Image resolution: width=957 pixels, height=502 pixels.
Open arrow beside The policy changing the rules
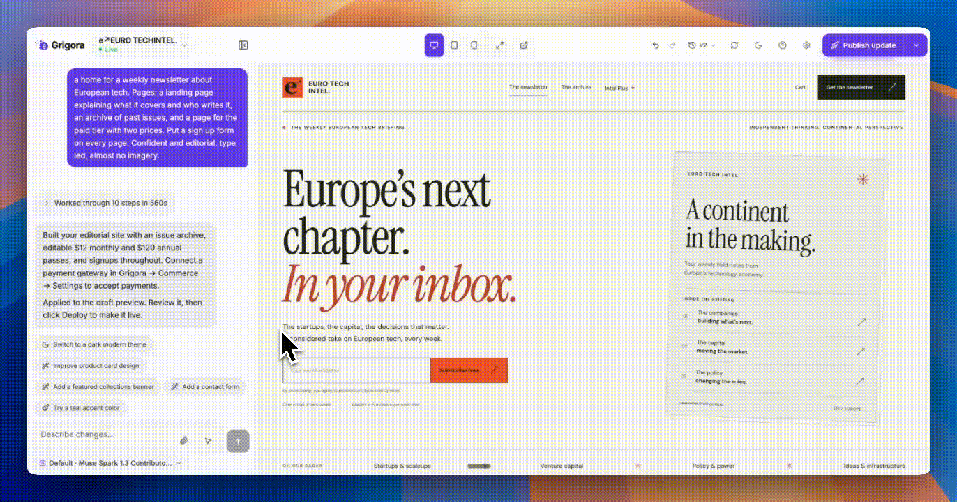point(860,381)
